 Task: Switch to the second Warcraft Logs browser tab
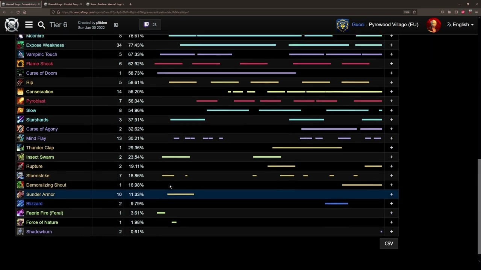(x=63, y=4)
